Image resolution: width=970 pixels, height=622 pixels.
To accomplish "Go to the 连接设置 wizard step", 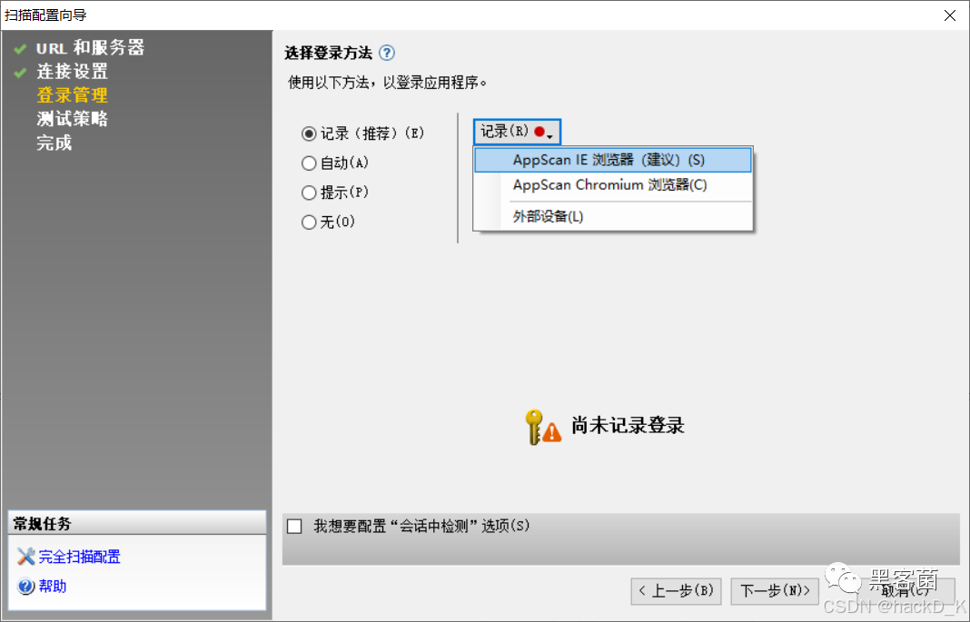I will [x=73, y=72].
